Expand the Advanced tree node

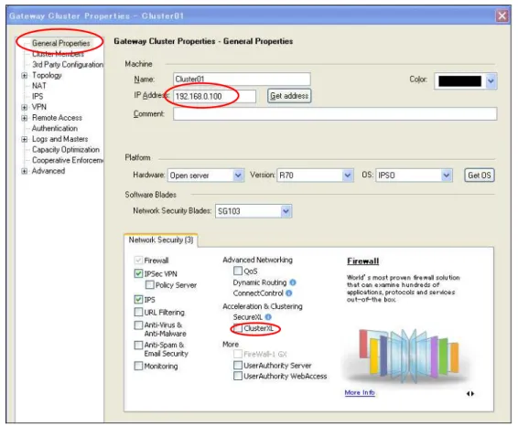[x=24, y=171]
